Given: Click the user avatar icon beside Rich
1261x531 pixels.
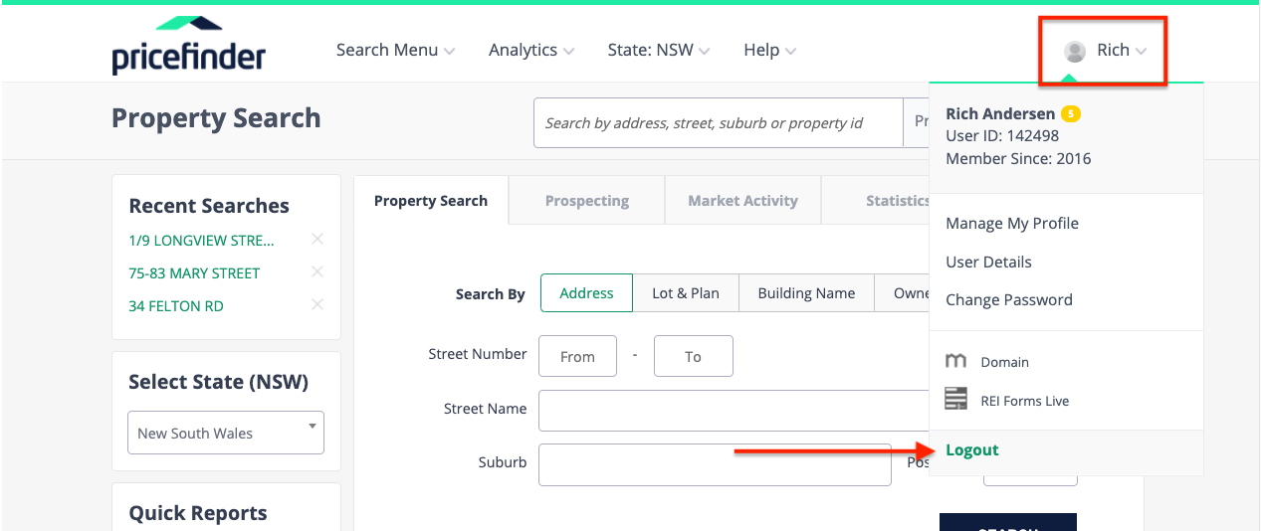Looking at the screenshot, I should (x=1074, y=51).
